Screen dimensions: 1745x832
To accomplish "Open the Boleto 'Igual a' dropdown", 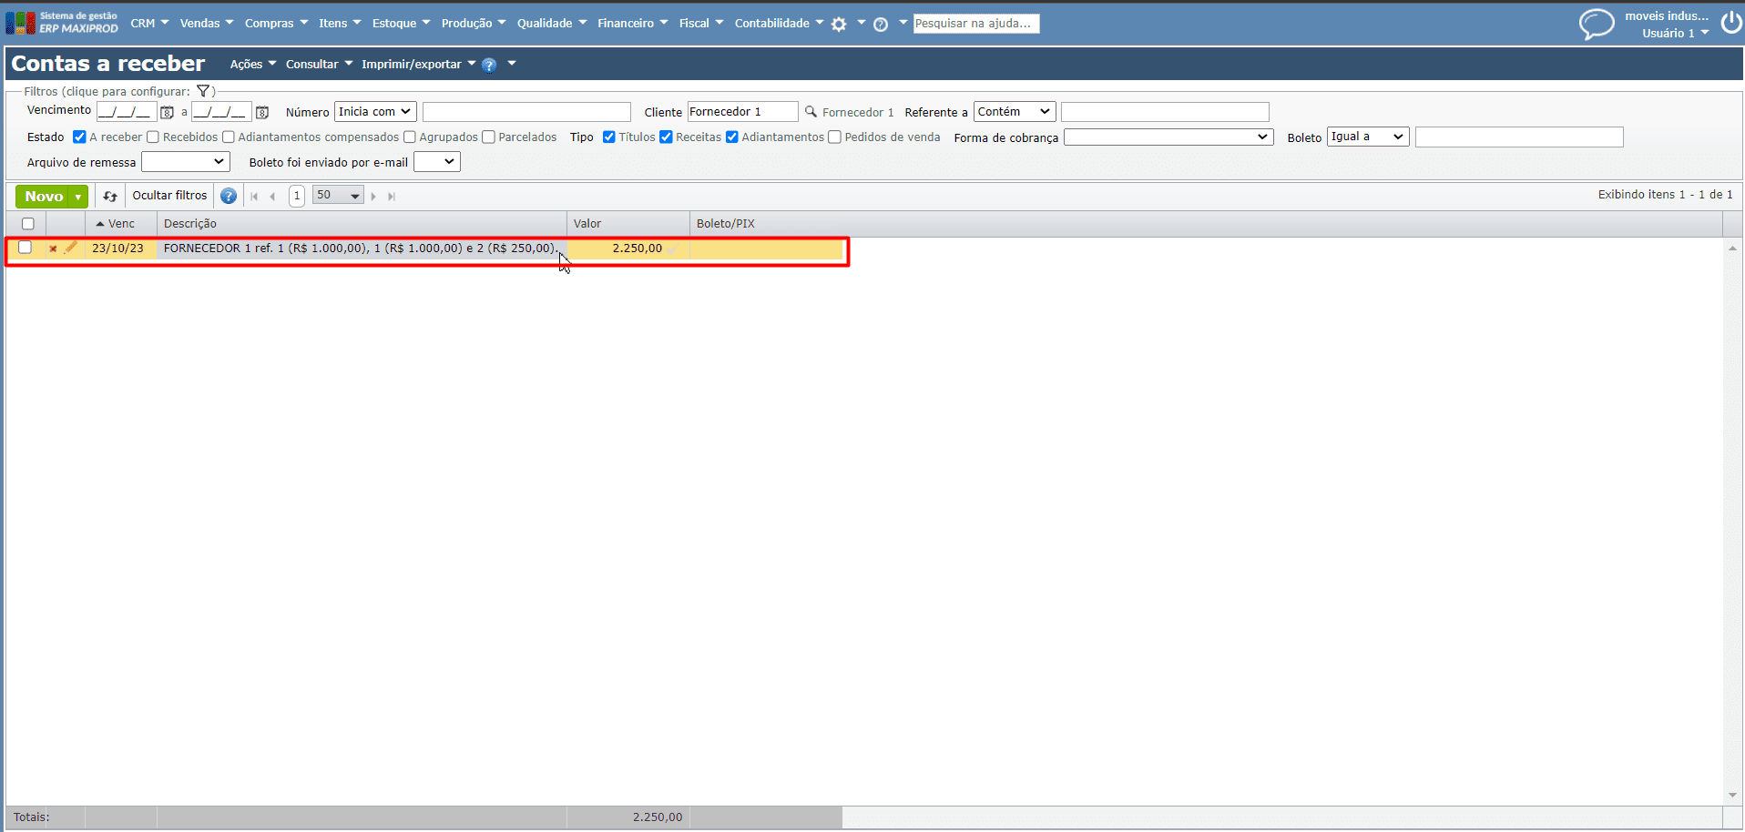I will (1368, 137).
